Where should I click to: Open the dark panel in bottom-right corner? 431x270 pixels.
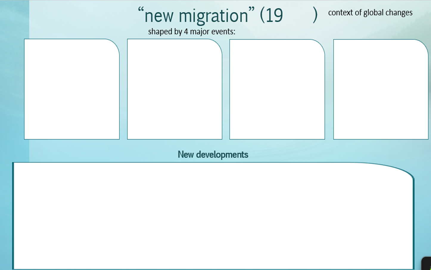tap(427, 264)
